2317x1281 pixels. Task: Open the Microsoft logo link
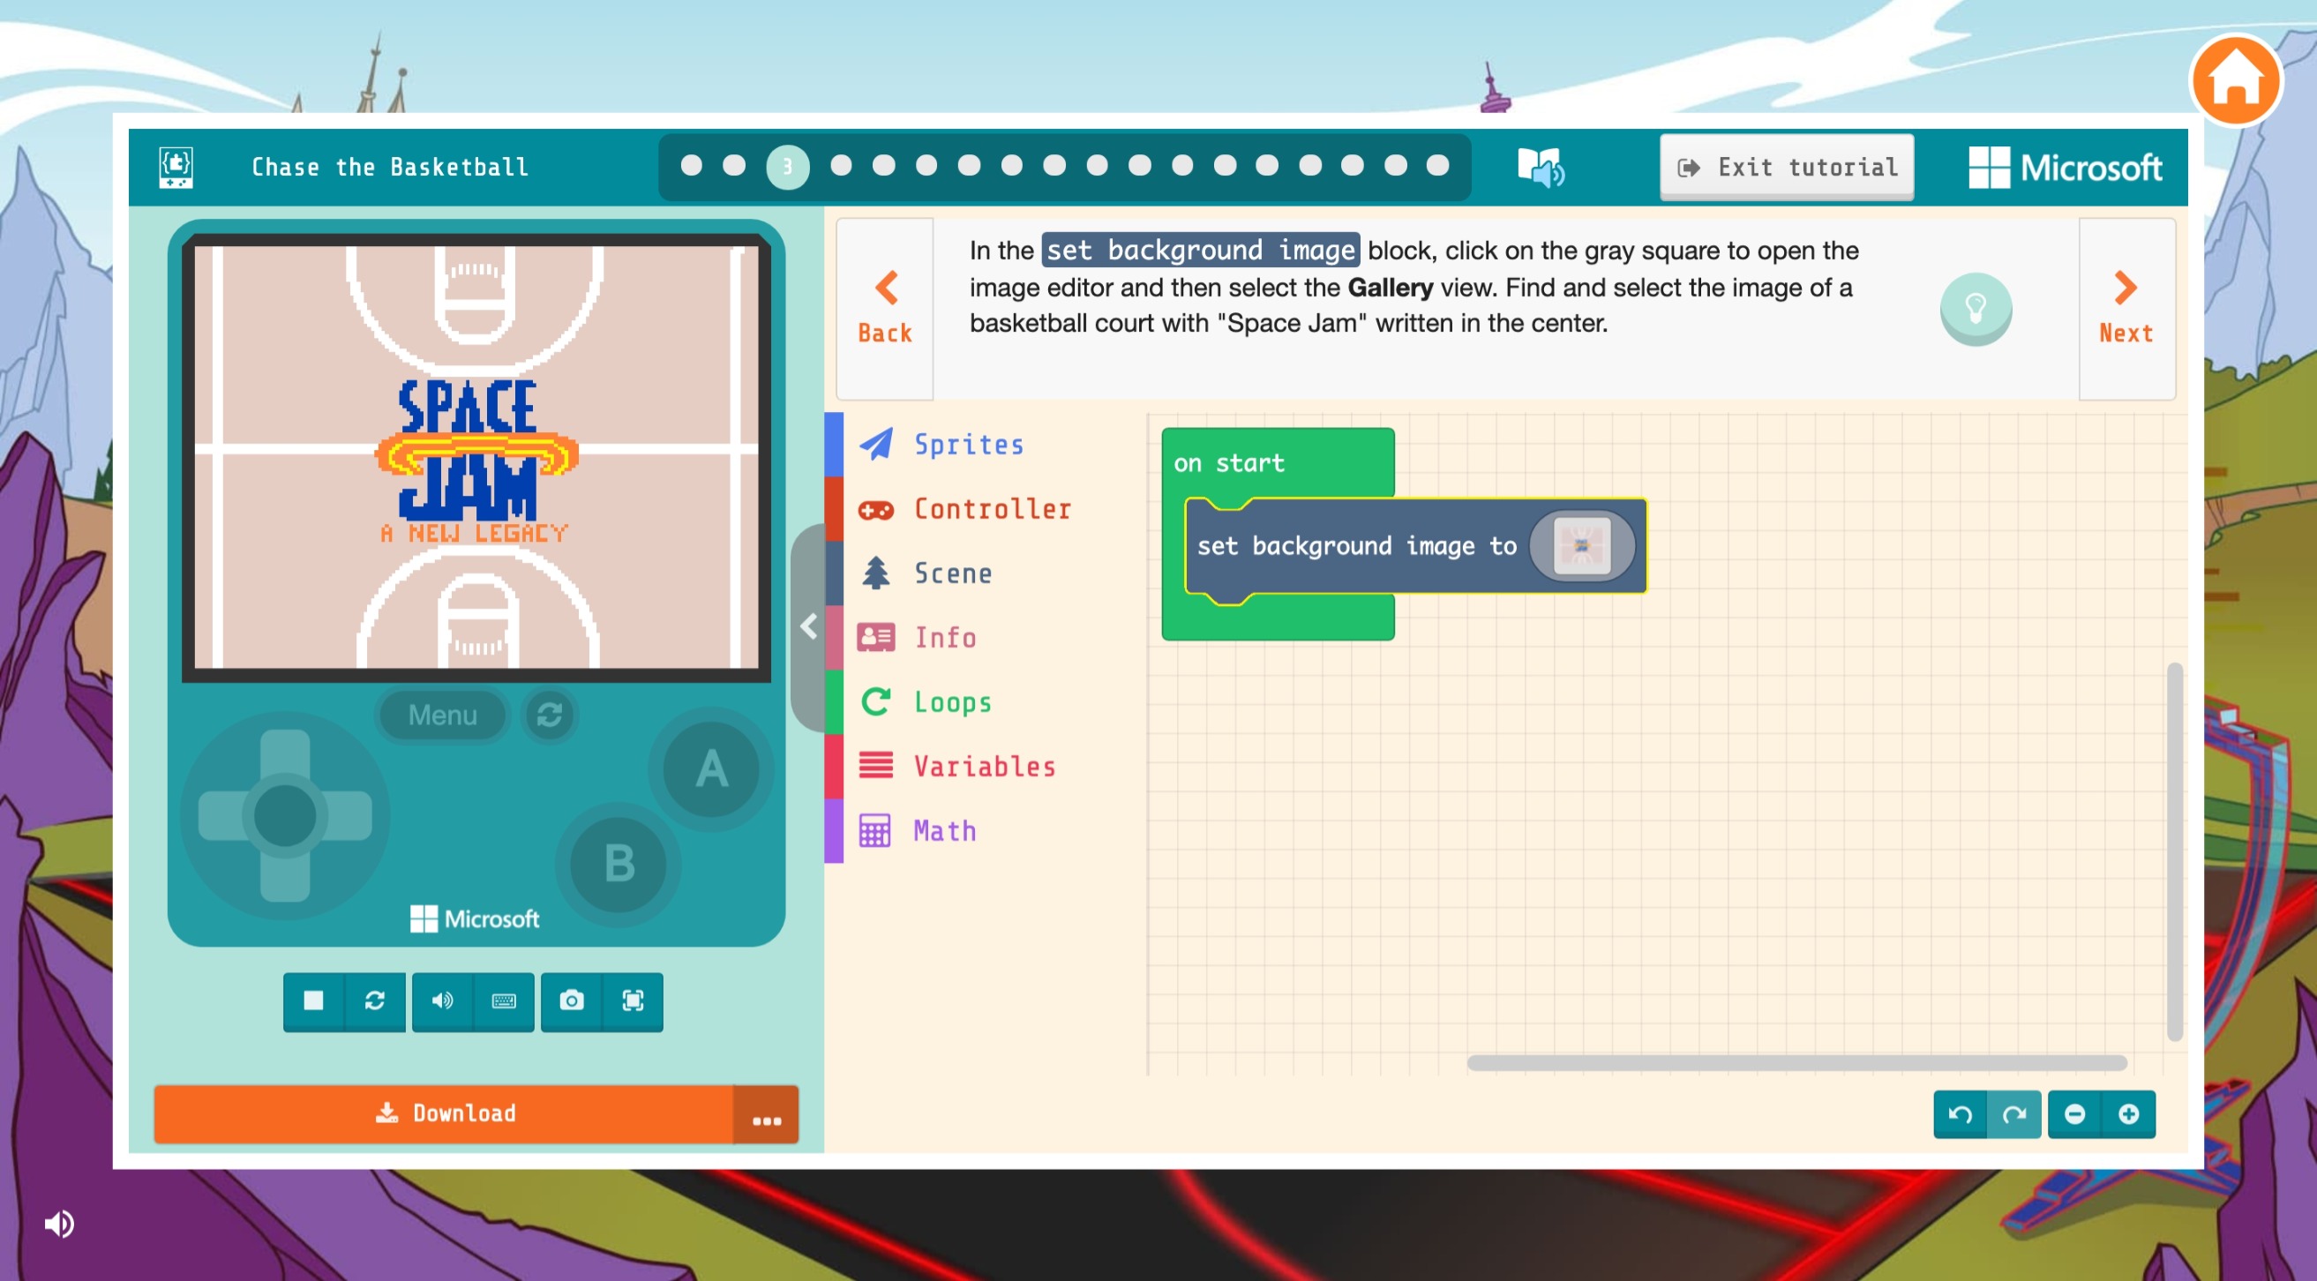[2066, 168]
